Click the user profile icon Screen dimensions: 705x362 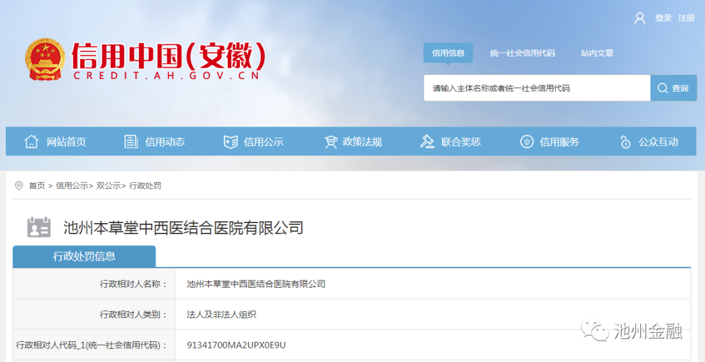639,18
